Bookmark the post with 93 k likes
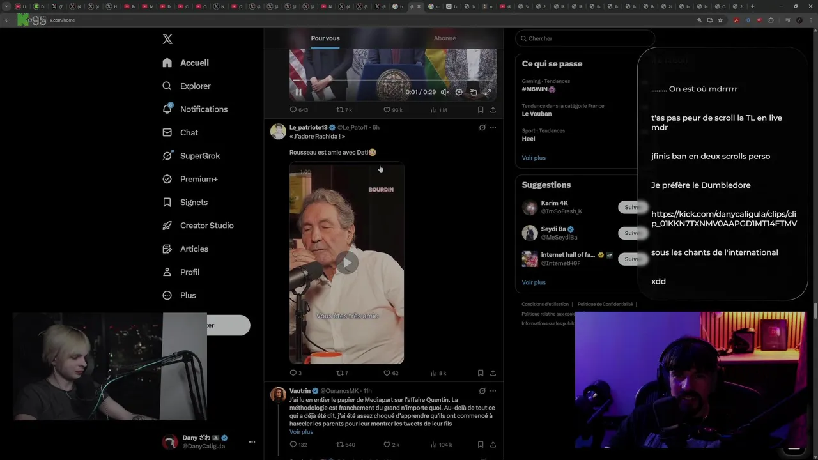This screenshot has height=460, width=818. coord(481,110)
